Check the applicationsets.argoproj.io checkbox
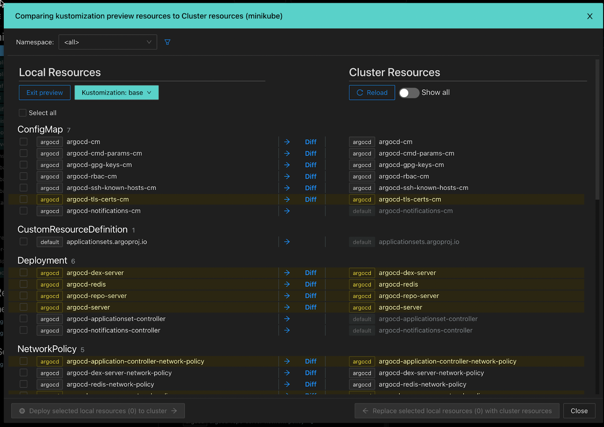The image size is (604, 427). (23, 242)
